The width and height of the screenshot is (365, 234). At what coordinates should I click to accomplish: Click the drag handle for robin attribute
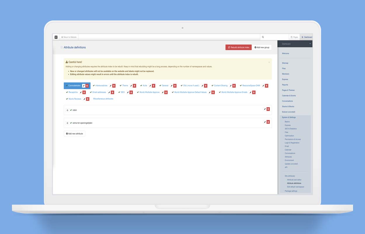(x=67, y=110)
